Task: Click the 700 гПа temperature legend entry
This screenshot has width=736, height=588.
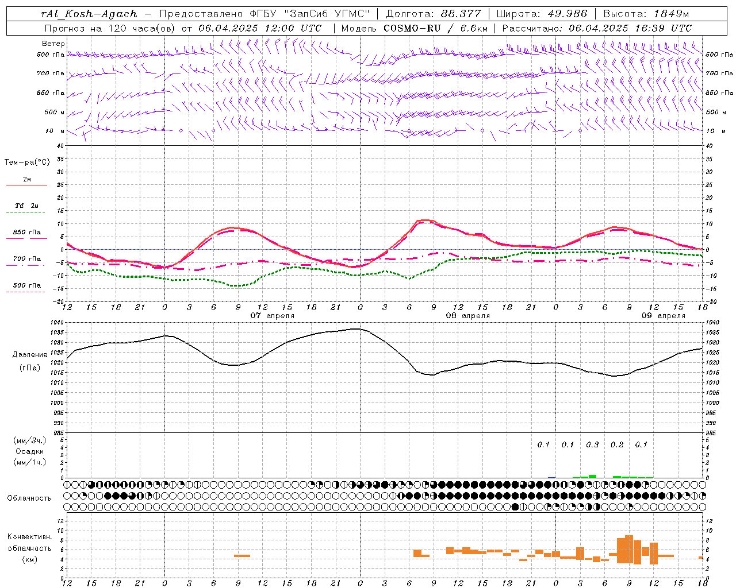Action: click(27, 258)
